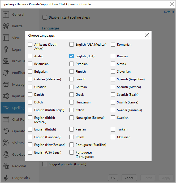Click Catalan (Valencian) label
This screenshot has height=183, width=176.
pyautogui.click(x=48, y=79)
